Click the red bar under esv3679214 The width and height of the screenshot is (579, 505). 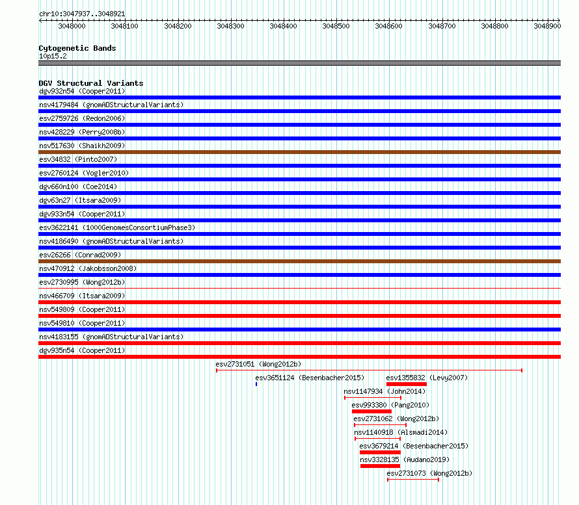pyautogui.click(x=380, y=452)
